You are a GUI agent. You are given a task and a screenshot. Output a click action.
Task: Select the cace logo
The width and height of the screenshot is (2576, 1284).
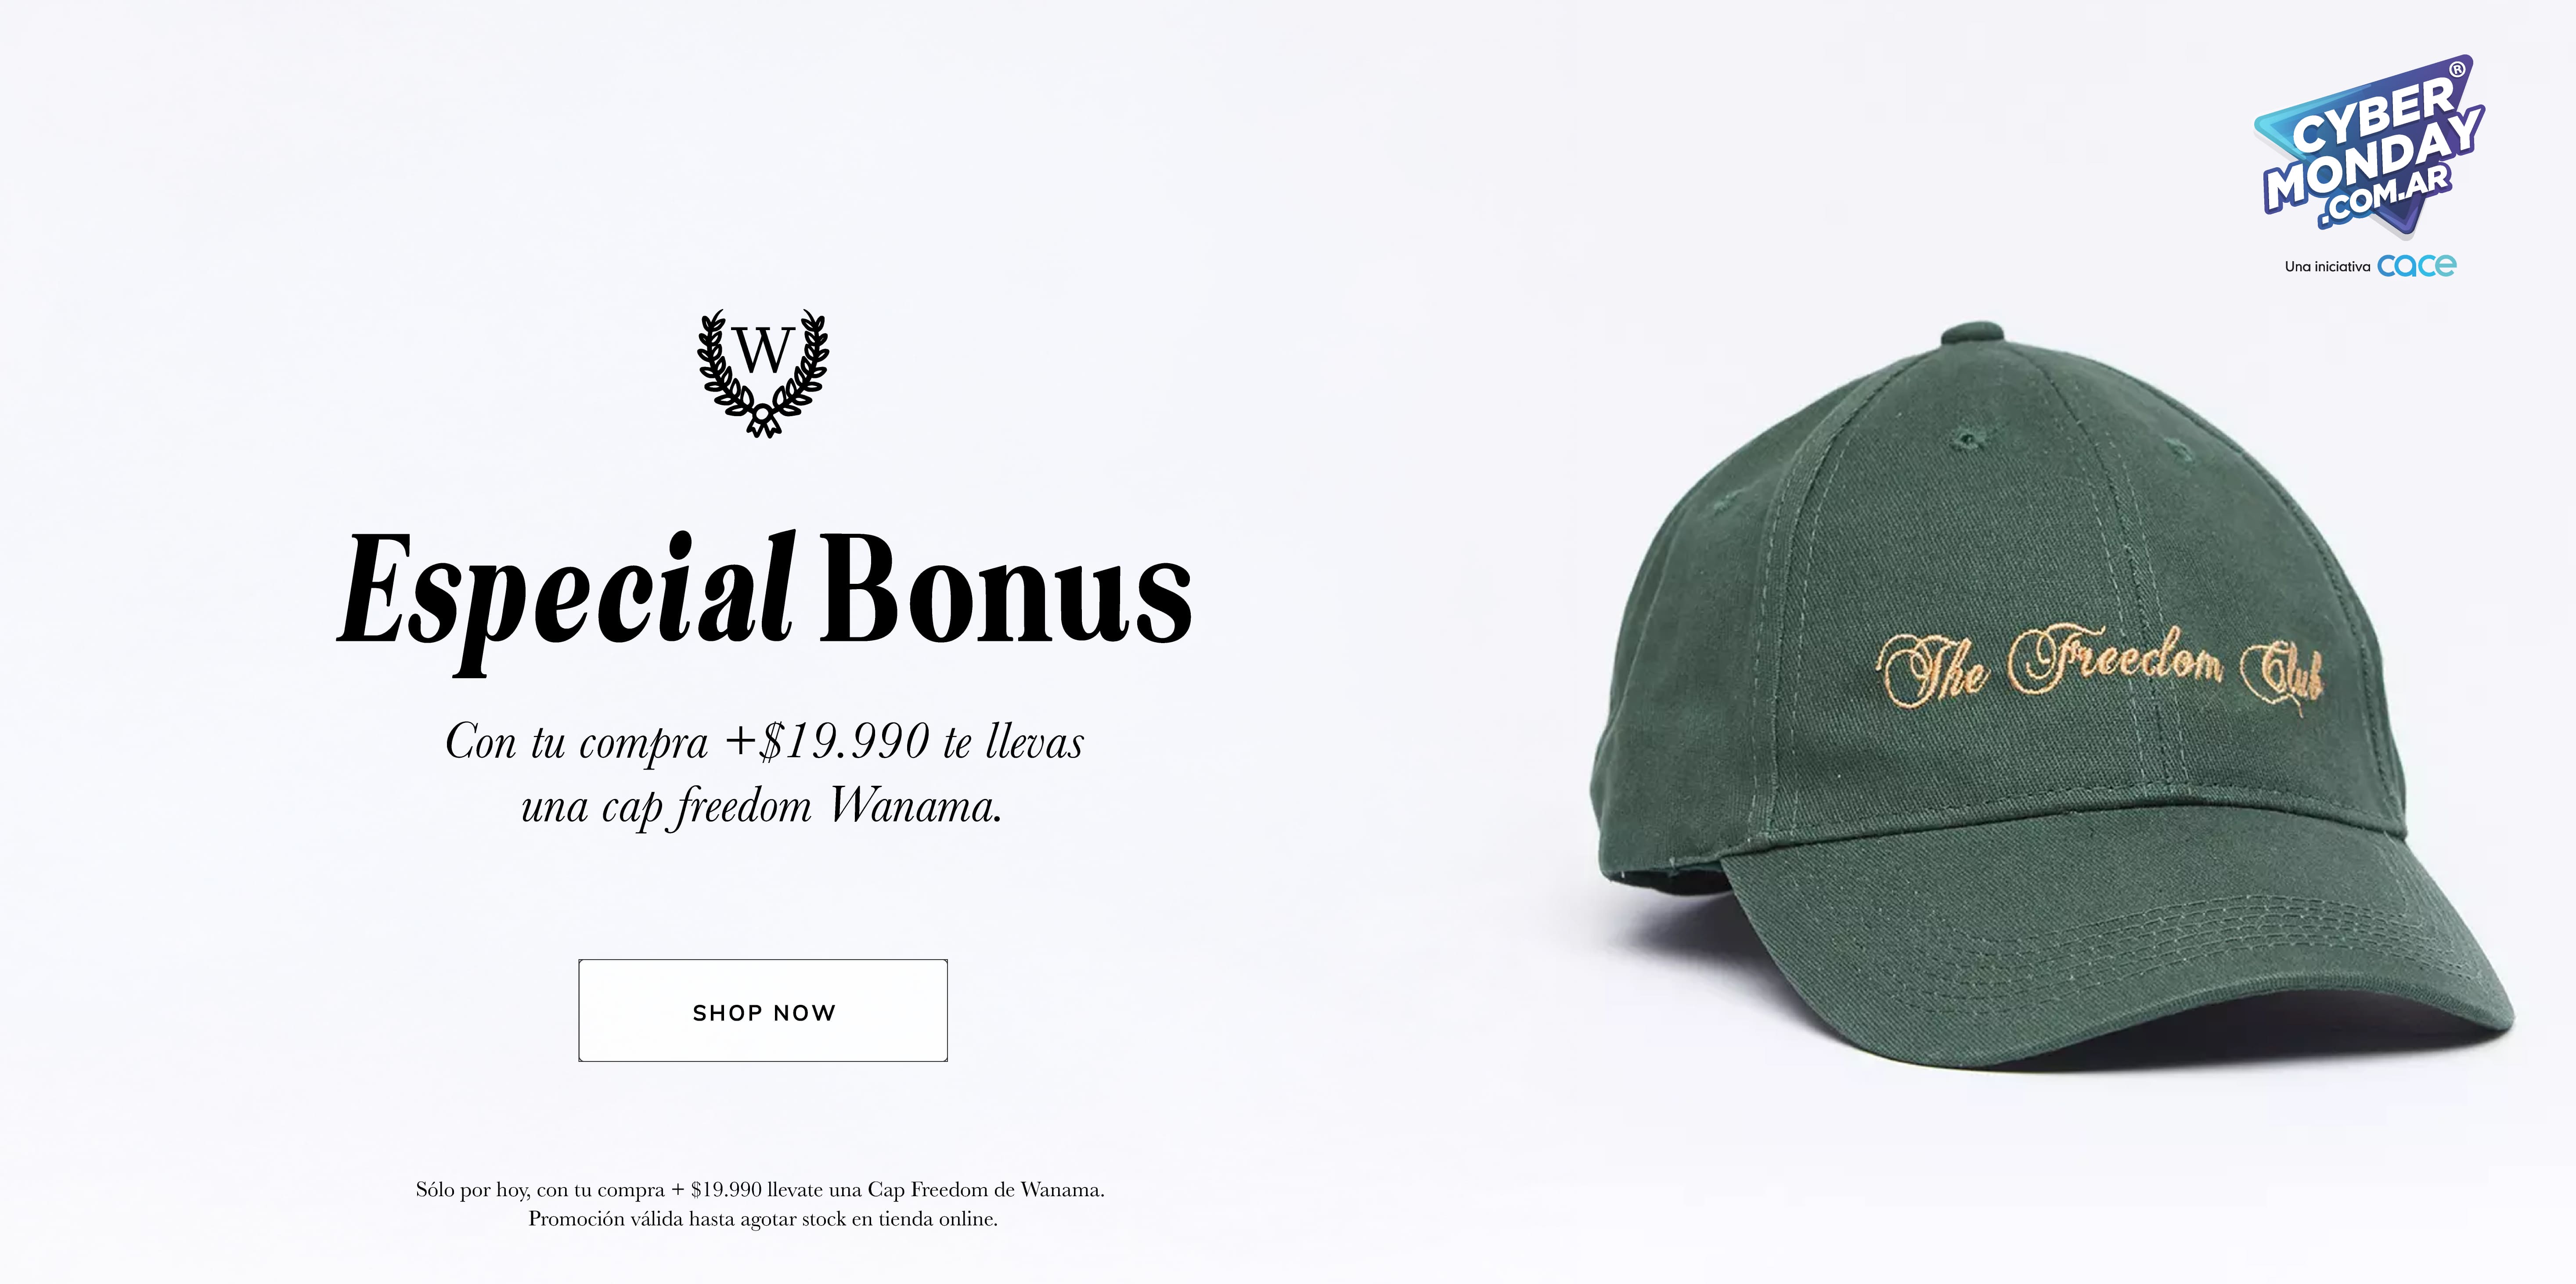[2416, 265]
